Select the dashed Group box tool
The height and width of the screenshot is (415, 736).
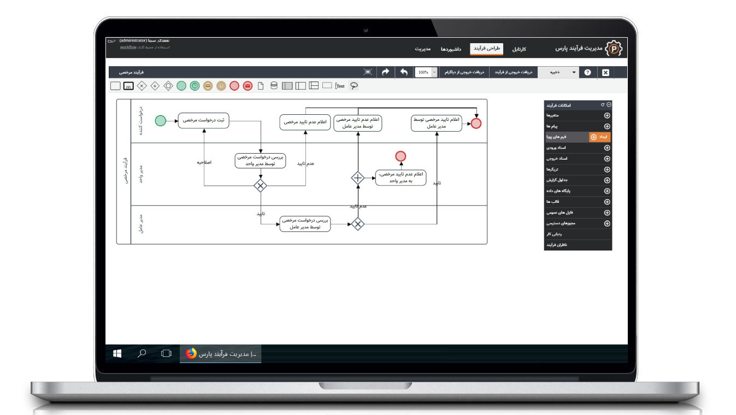point(327,86)
